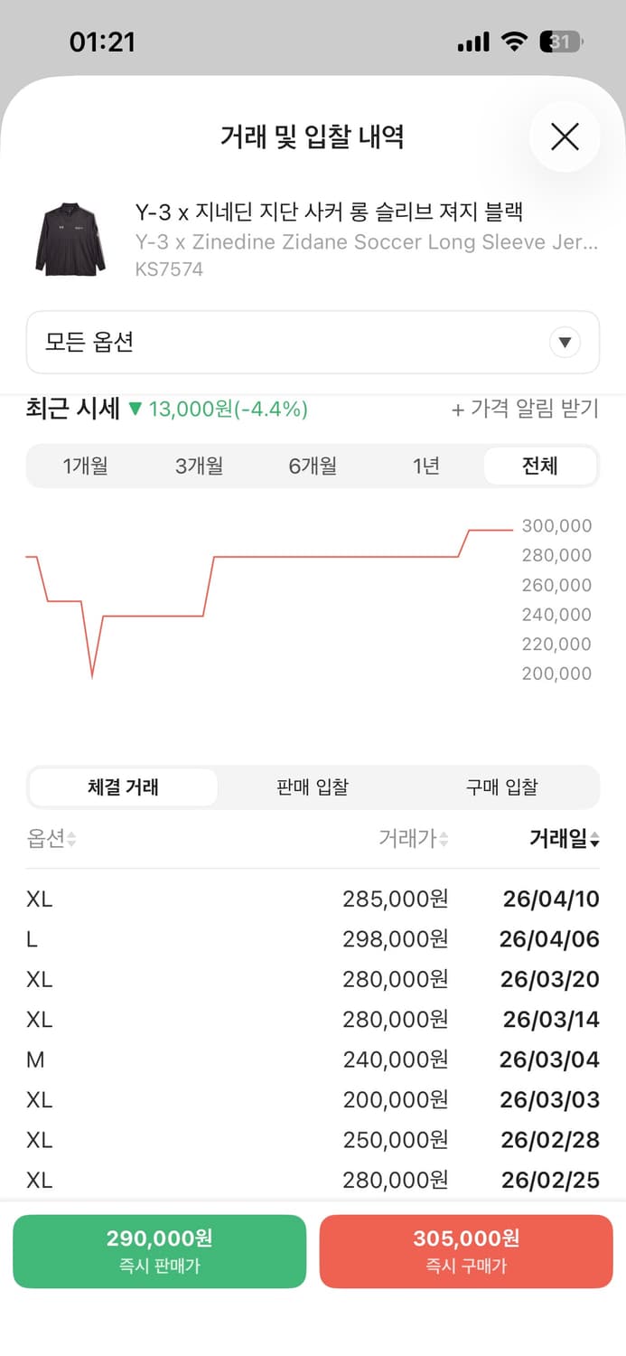
Task: Select the 6개월 period tab
Action: [x=313, y=466]
